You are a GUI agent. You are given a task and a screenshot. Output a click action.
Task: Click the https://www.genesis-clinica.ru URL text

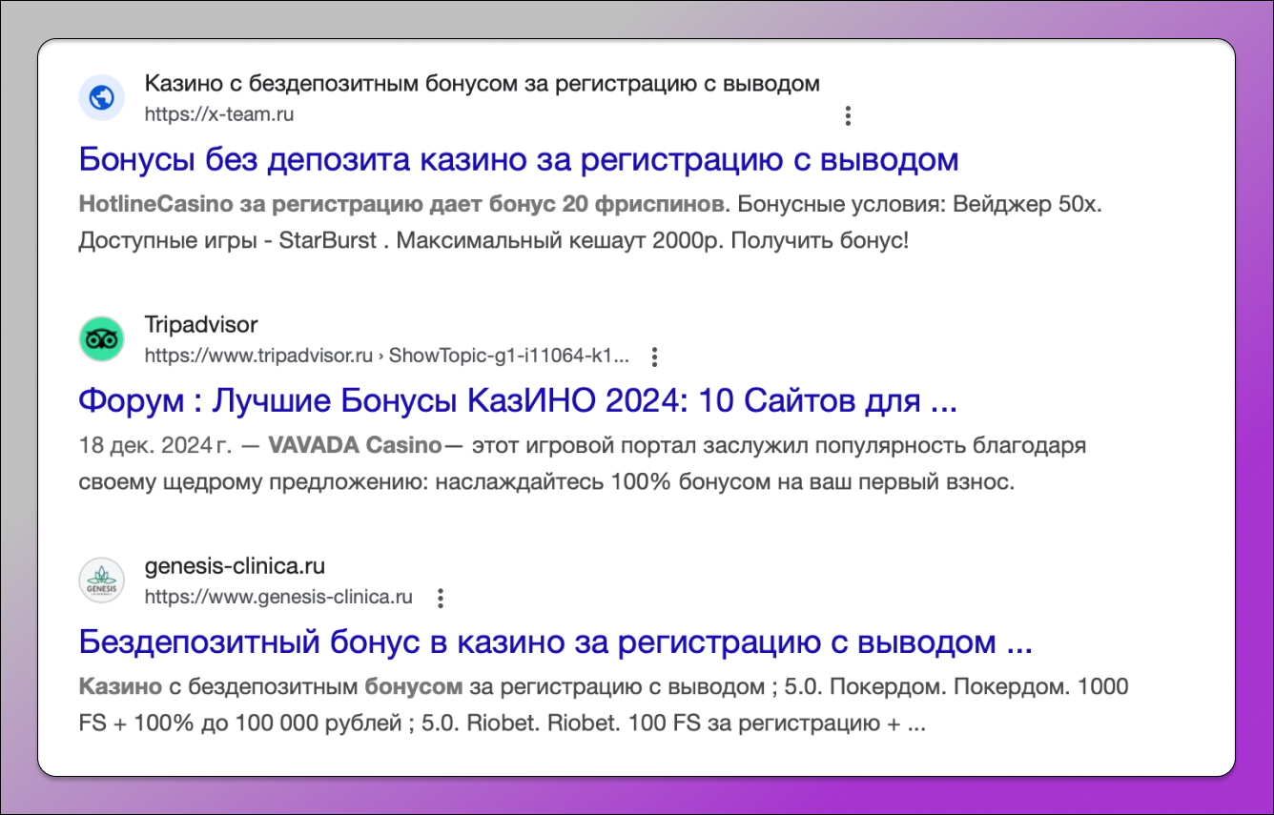coord(277,597)
